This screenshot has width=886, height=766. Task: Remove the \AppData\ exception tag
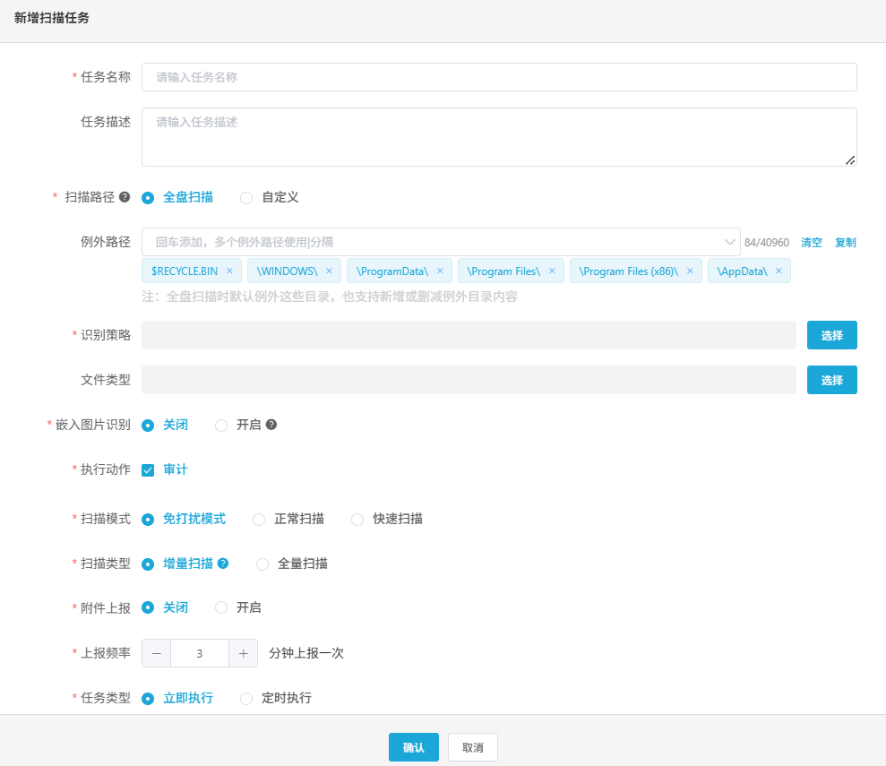(778, 271)
